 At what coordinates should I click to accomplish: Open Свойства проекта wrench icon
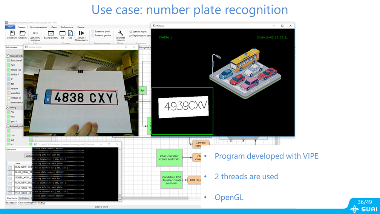click(x=120, y=34)
